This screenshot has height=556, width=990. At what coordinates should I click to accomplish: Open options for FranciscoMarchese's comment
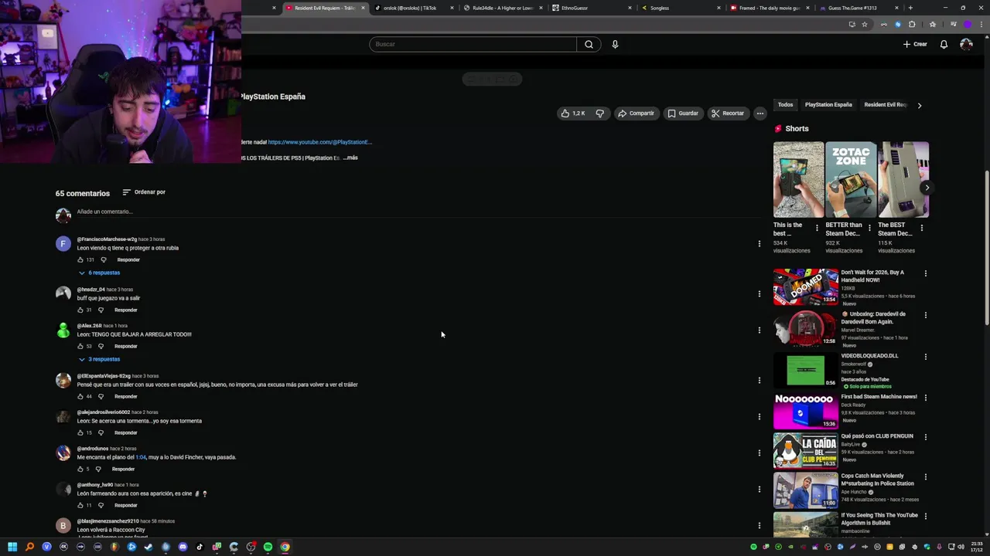pos(759,244)
